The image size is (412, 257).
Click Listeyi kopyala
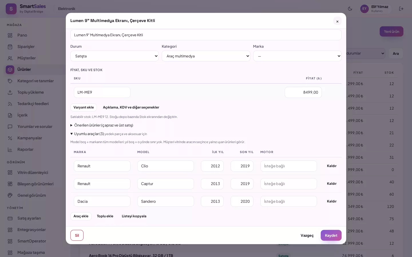point(134,216)
